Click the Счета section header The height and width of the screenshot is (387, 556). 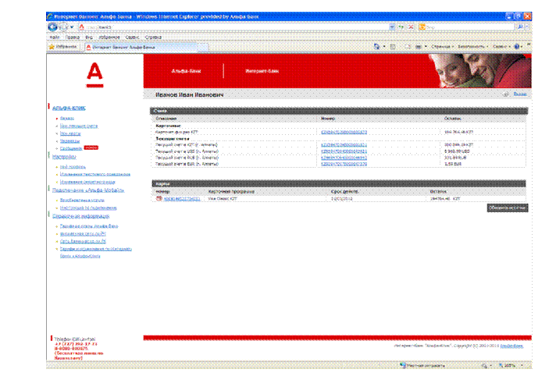tap(339, 111)
